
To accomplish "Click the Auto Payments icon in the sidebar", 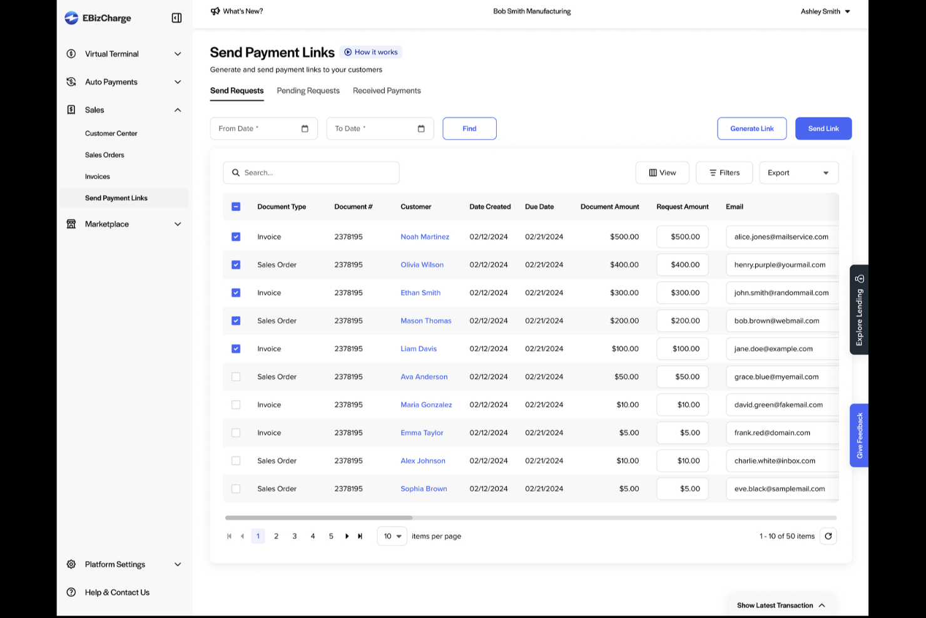I will tap(71, 81).
